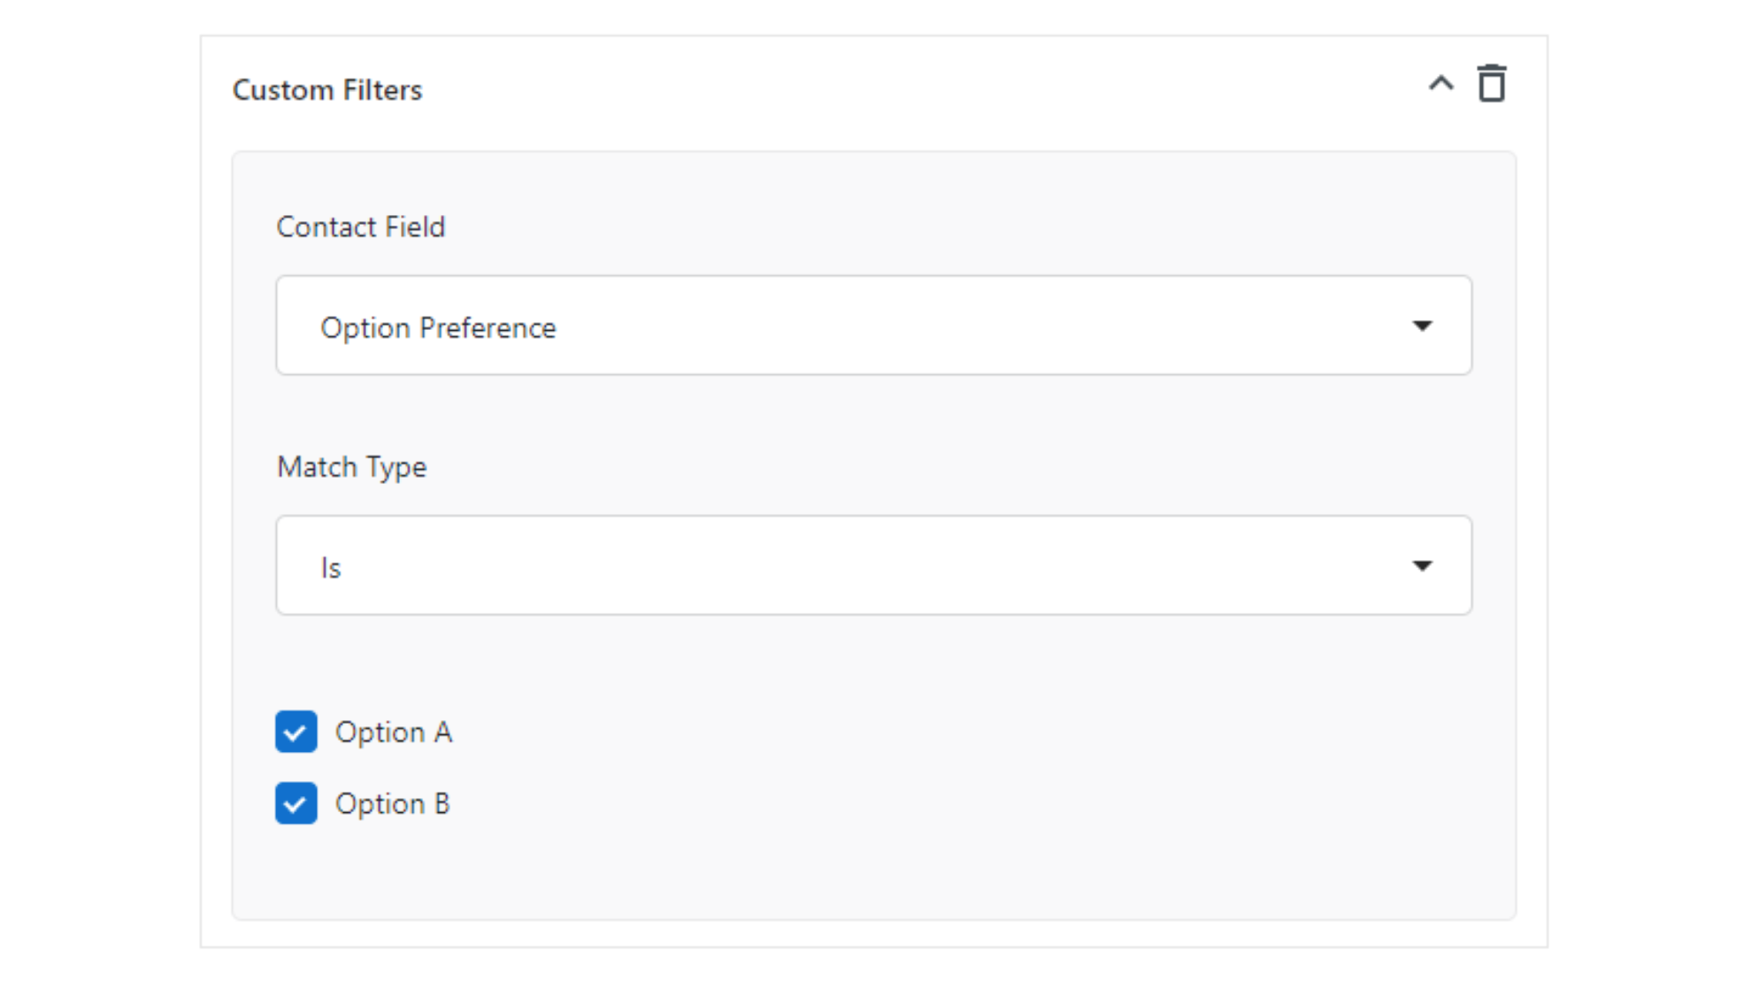
Task: Click the empty area below Option B
Action: click(873, 871)
